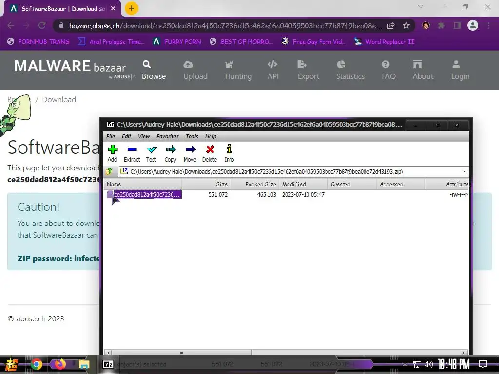This screenshot has height=374, width=499.
Task: Open the network icon in system tray
Action: pos(417,364)
